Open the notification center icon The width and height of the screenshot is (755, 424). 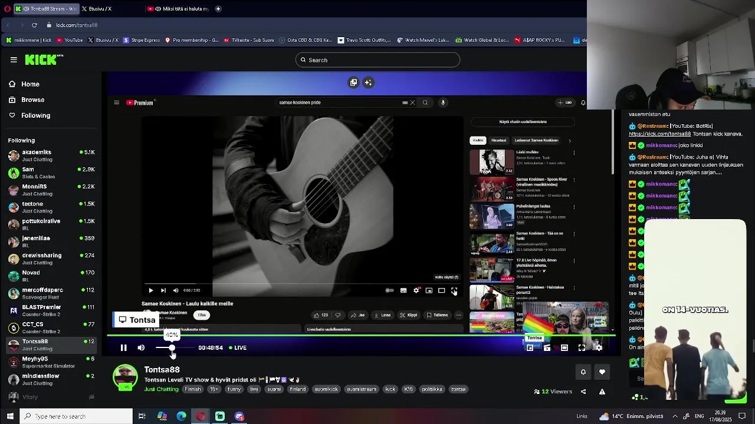point(742,416)
